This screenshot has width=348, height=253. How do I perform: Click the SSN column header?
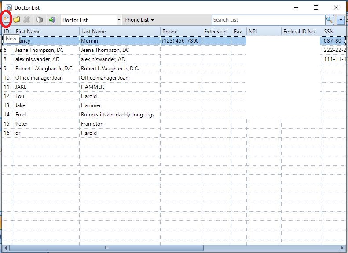pyautogui.click(x=334, y=32)
